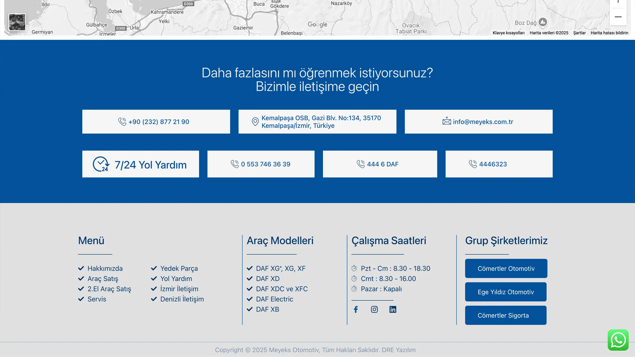Open the Instagram social icon
This screenshot has height=357, width=635.
(x=374, y=309)
